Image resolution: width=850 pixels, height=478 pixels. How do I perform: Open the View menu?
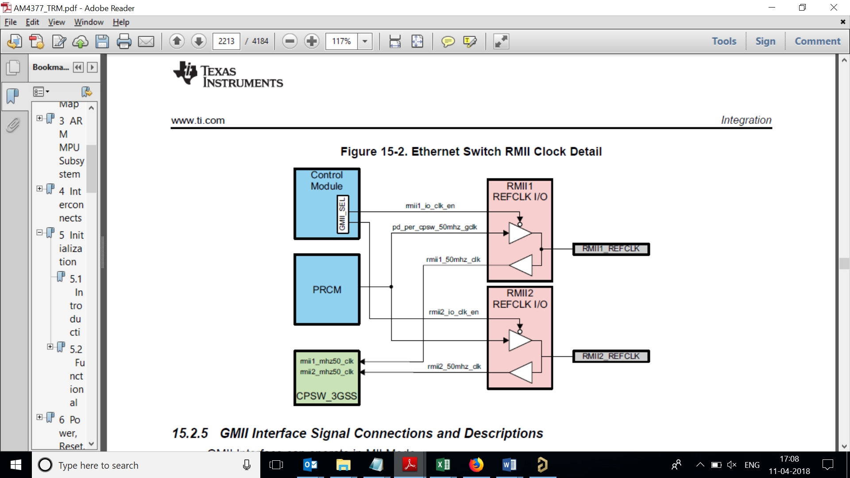(x=57, y=22)
